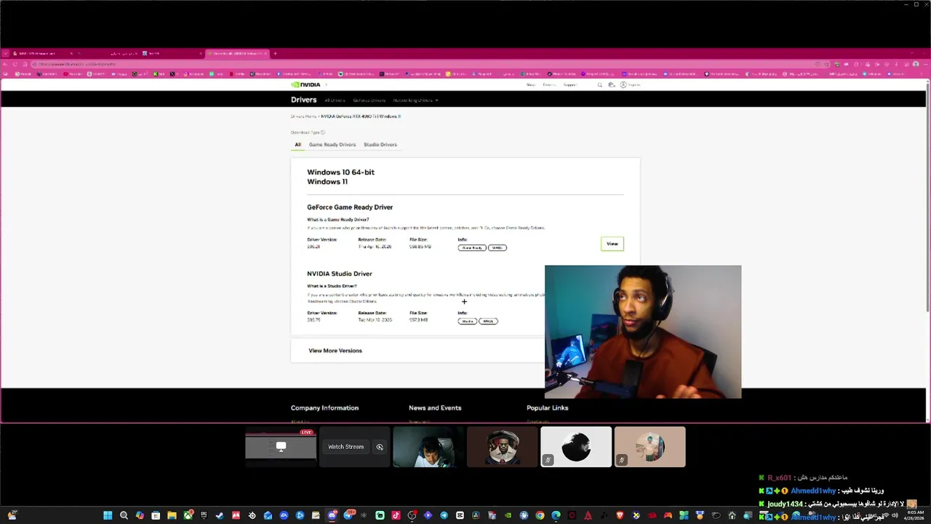This screenshot has height=524, width=931.
Task: Open taskbar Search magnifier icon
Action: 124,515
